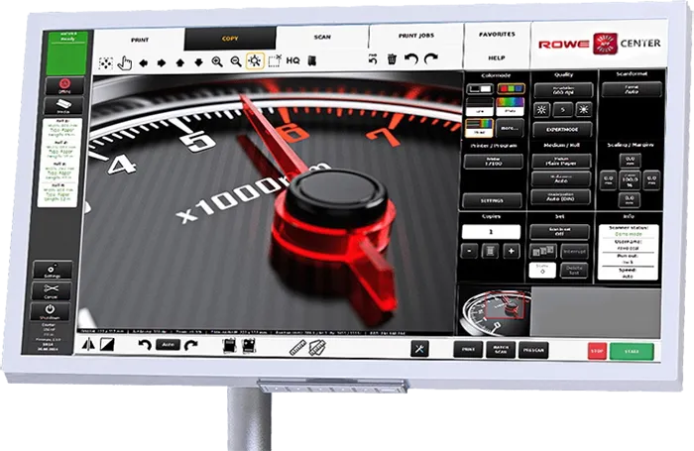Select the color mode swatch

click(513, 90)
